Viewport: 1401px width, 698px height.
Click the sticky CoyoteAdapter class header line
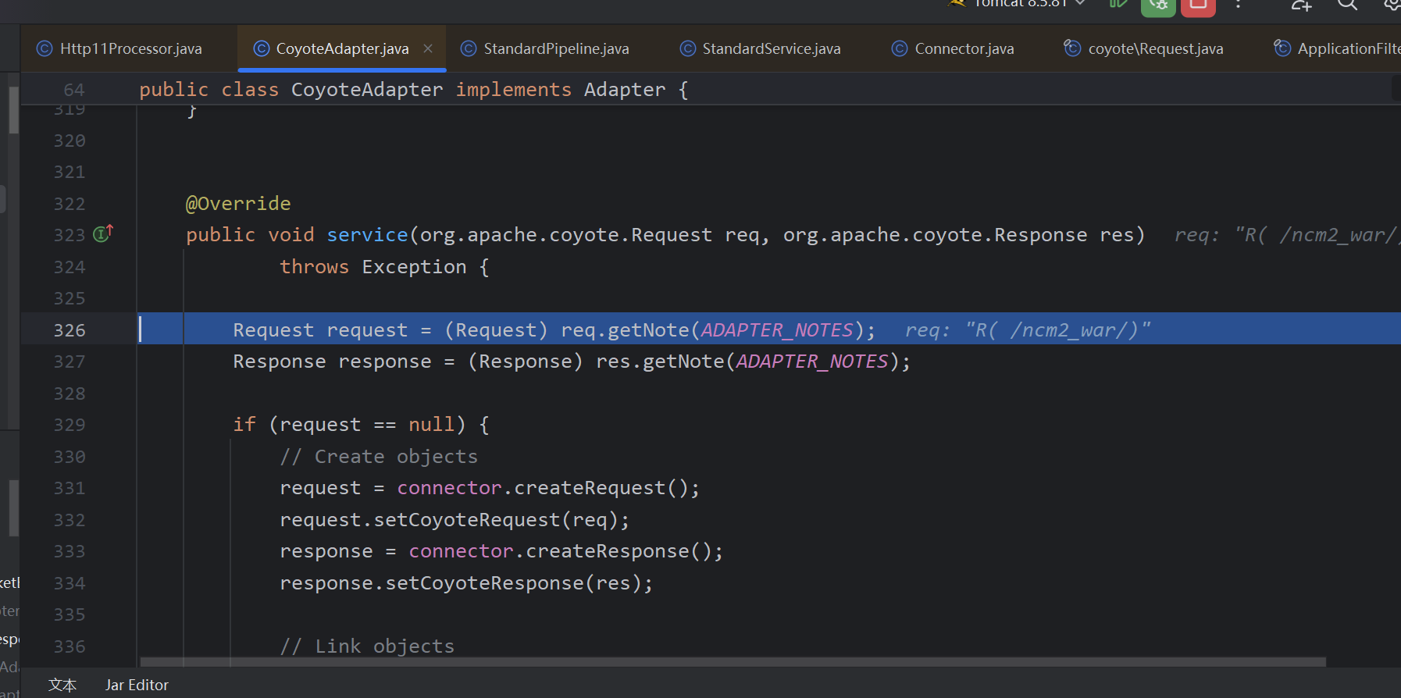coord(414,90)
